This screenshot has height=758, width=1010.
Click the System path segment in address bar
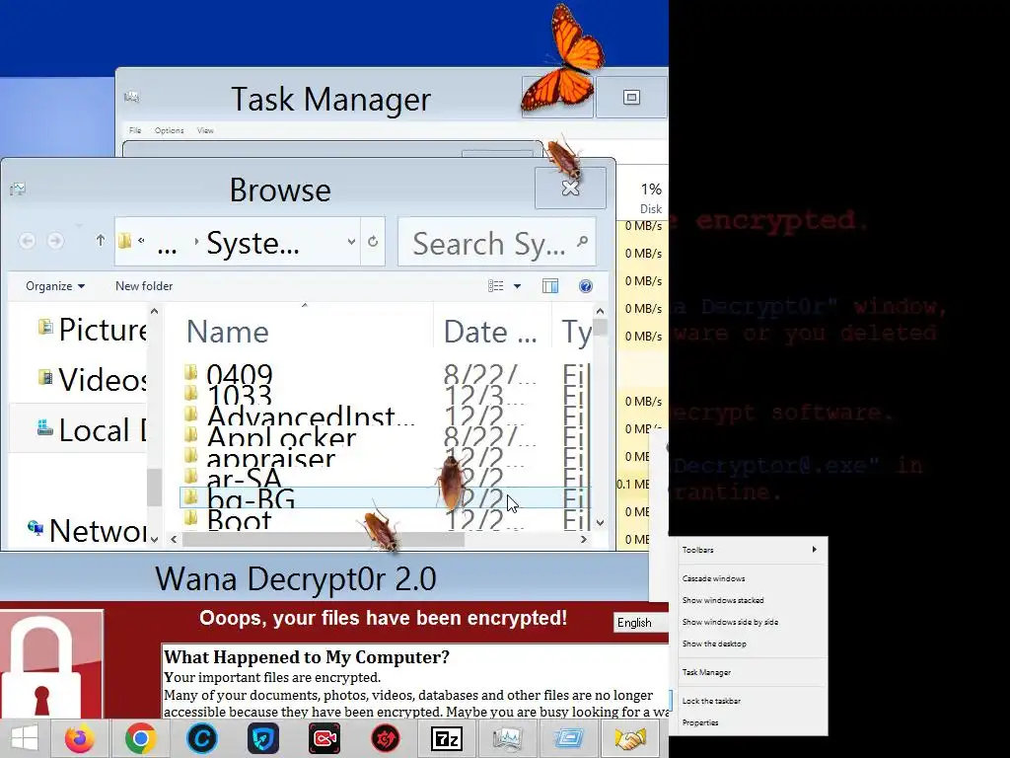[x=252, y=243]
